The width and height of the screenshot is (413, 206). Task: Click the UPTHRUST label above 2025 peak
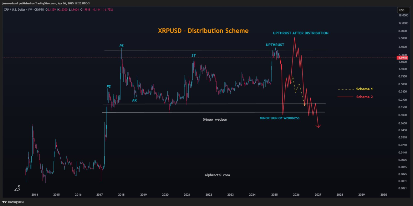point(275,45)
